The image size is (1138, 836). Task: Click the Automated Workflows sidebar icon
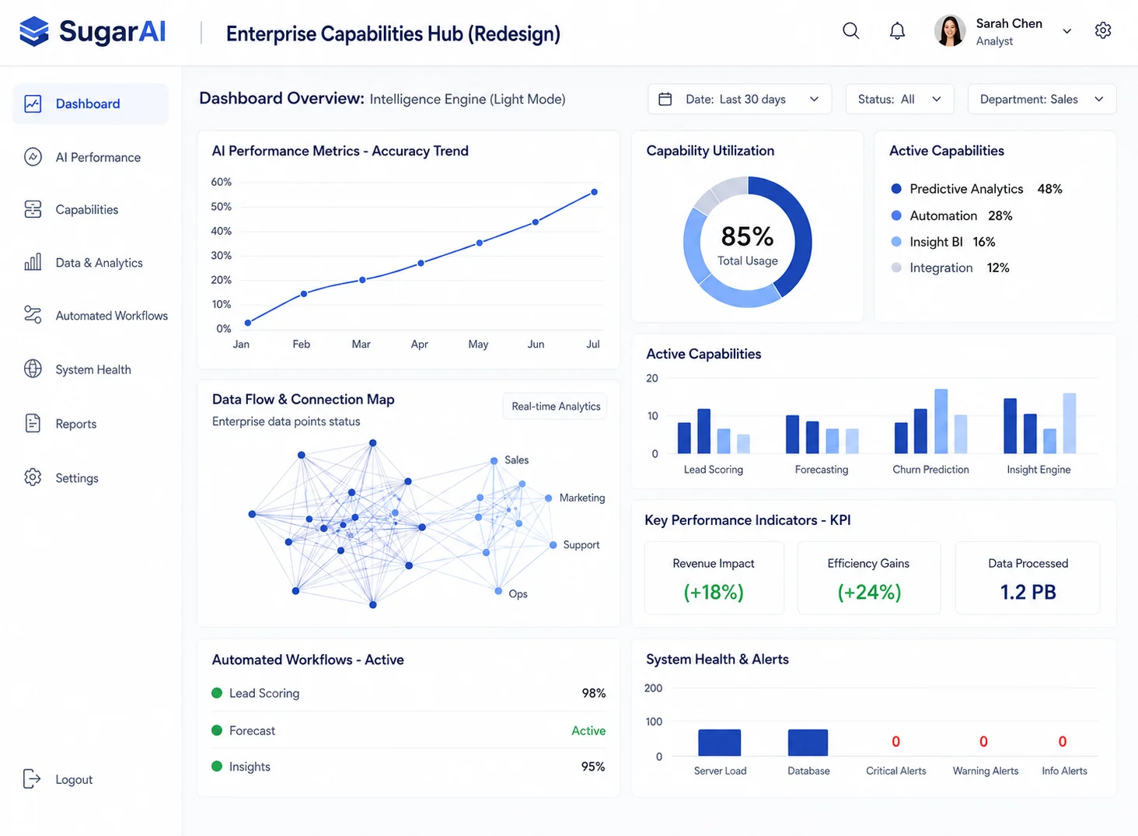tap(33, 315)
